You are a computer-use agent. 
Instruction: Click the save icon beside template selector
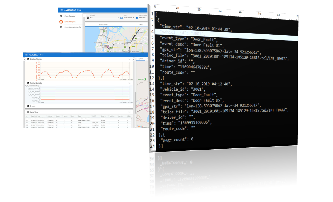tap(137, 17)
